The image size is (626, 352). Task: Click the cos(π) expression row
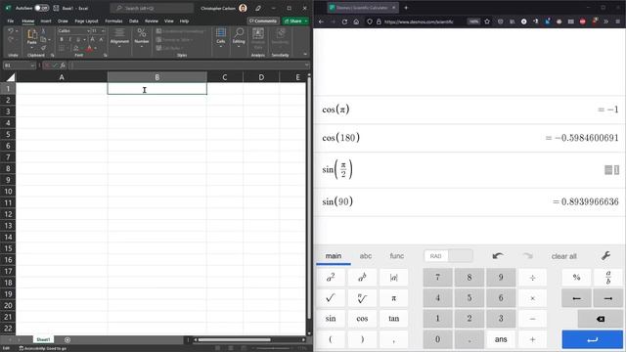[469, 110]
